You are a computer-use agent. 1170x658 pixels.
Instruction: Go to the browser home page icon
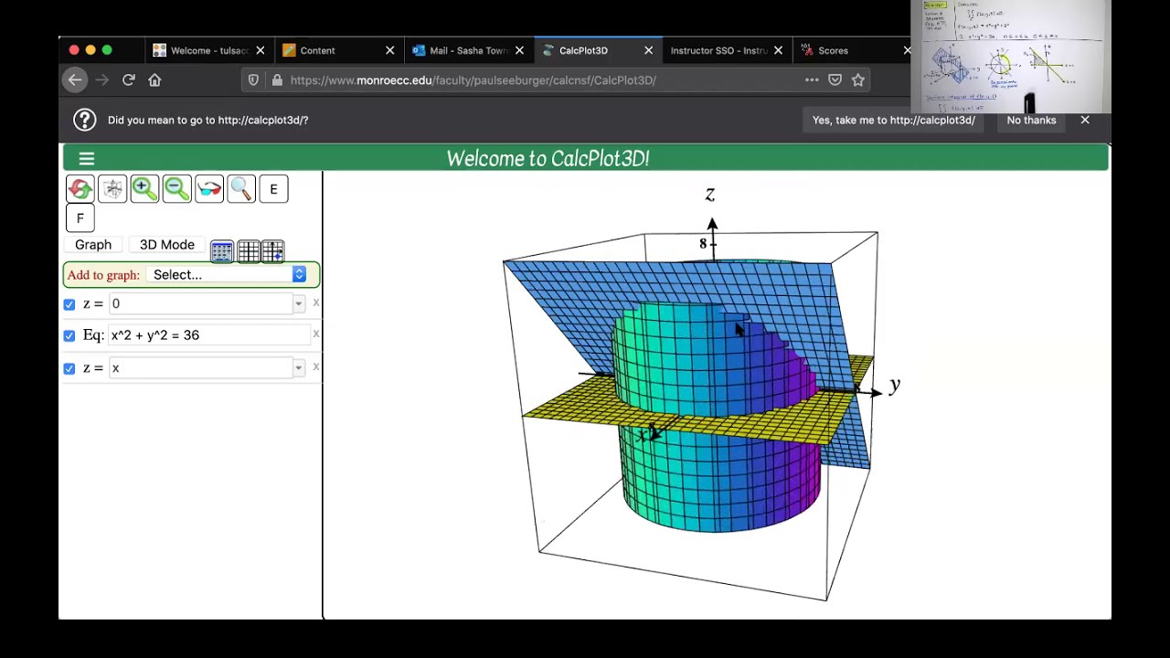click(x=154, y=80)
